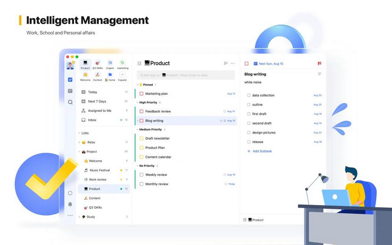Check off the Marketing plan task
The height and width of the screenshot is (245, 392).
click(142, 94)
